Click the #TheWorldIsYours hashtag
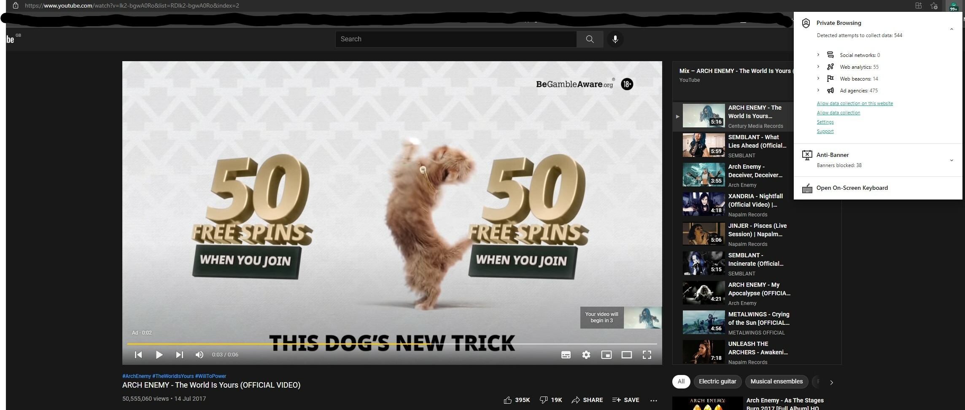965x410 pixels. (173, 376)
